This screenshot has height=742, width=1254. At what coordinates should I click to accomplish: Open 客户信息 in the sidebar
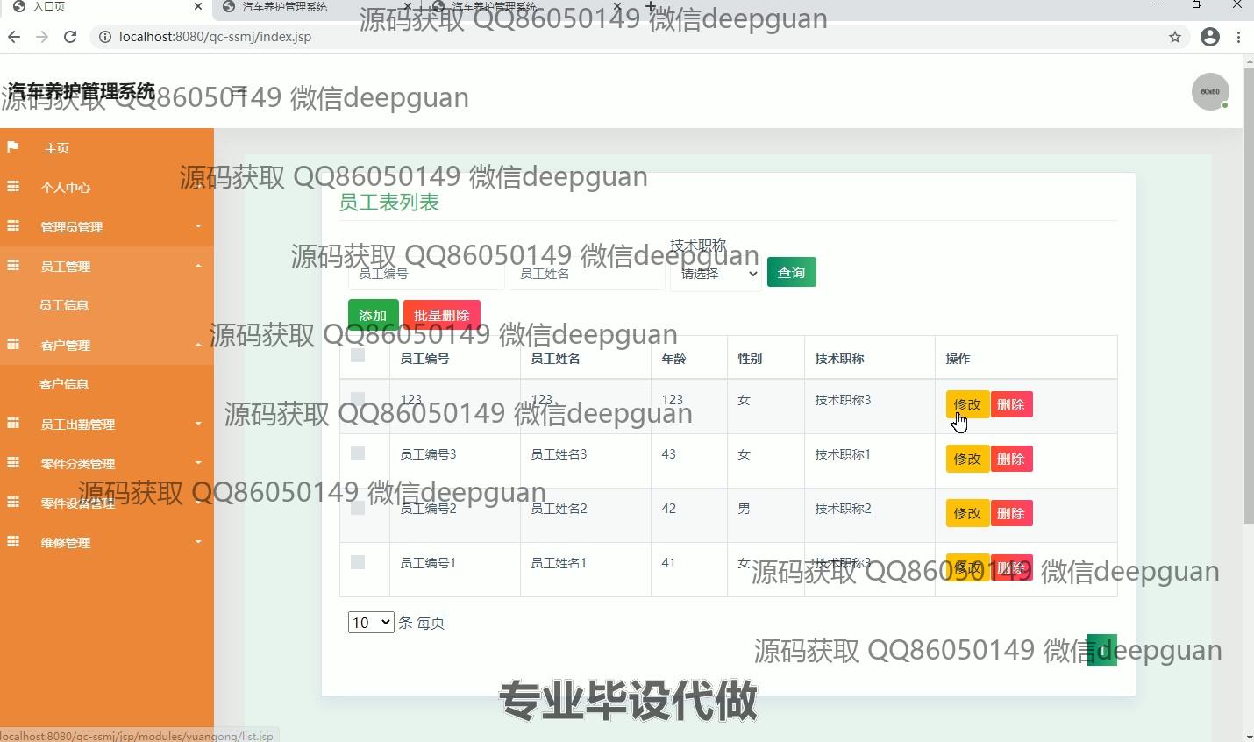(64, 384)
